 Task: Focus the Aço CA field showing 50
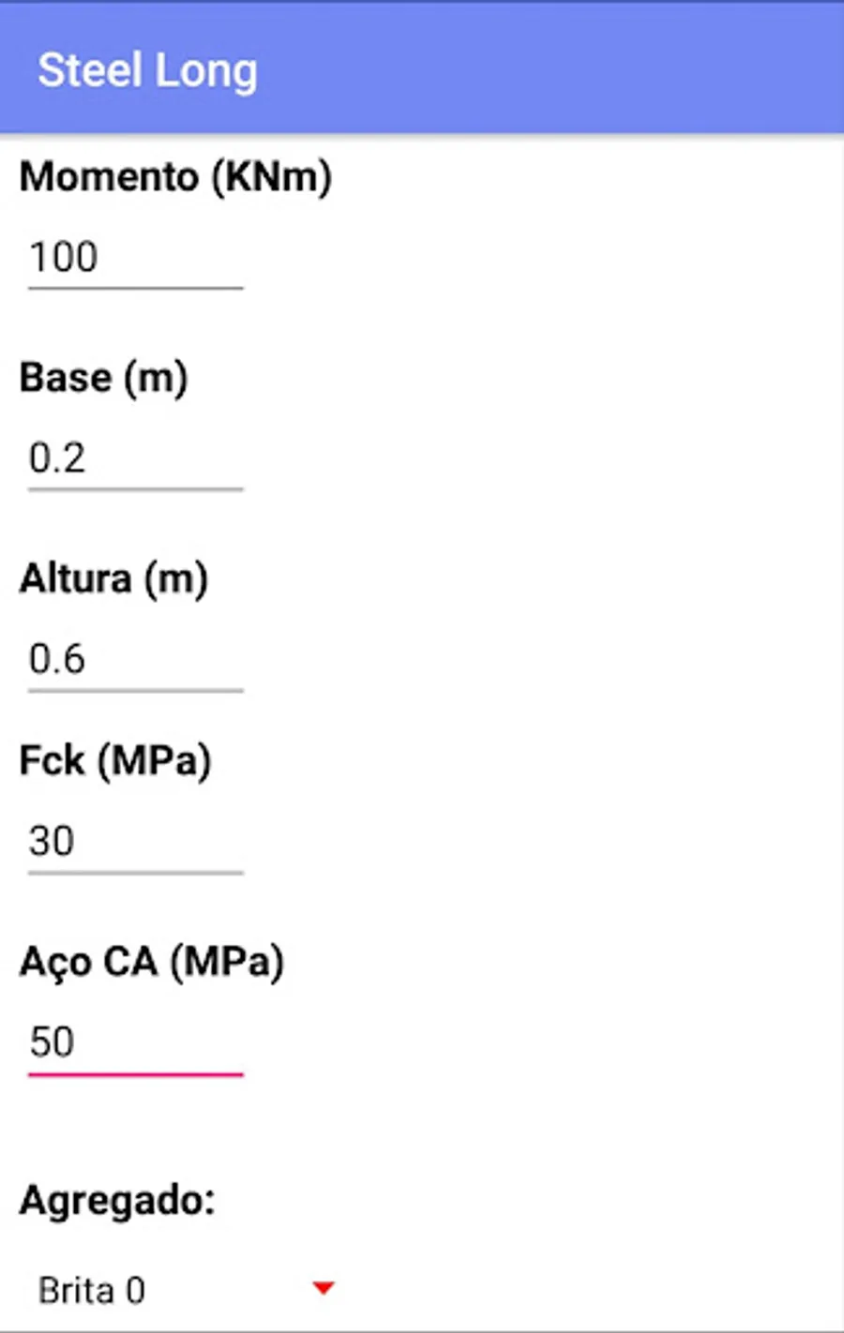(135, 1042)
